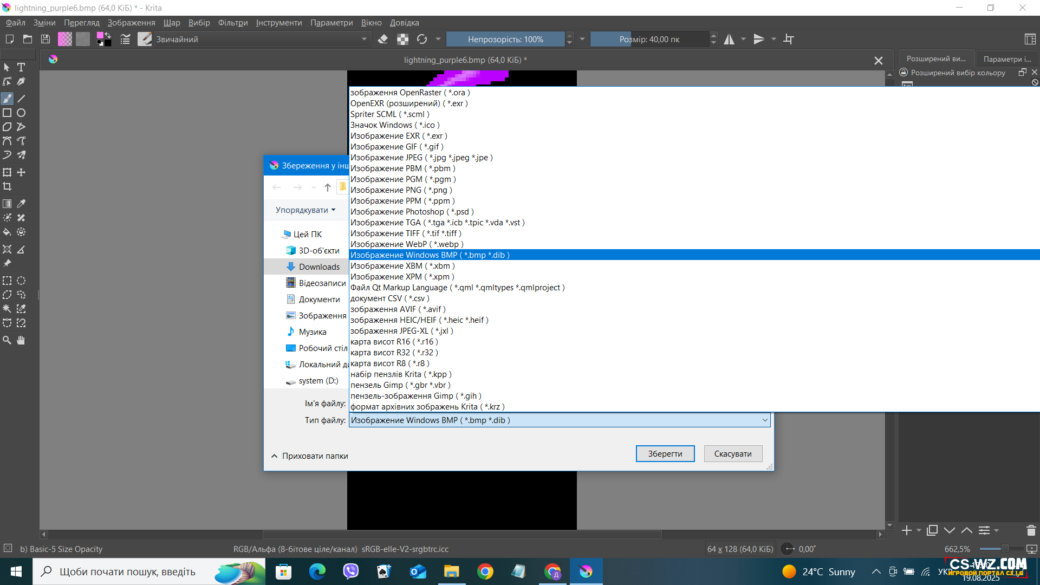Toggle horizontal mirror tool
Screen dimensions: 1040x585
point(729,39)
